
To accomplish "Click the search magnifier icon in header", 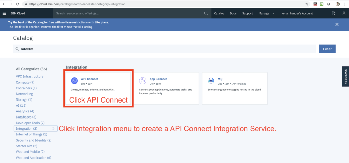I will click(x=206, y=13).
